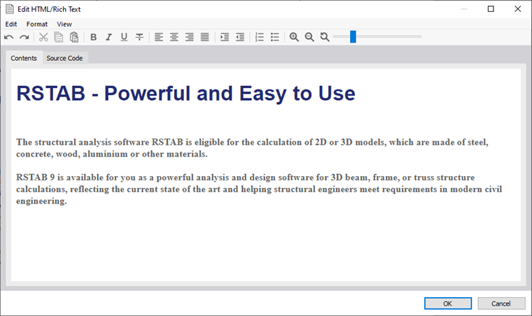Maximize the Edit HTML/Rich Text window

491,9
